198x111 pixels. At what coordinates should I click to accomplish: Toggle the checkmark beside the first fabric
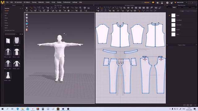(x=170, y=15)
